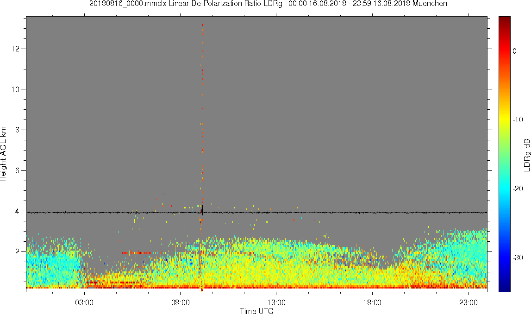Click the colorbar tick value '-10'
This screenshot has width=531, height=314.
518,119
